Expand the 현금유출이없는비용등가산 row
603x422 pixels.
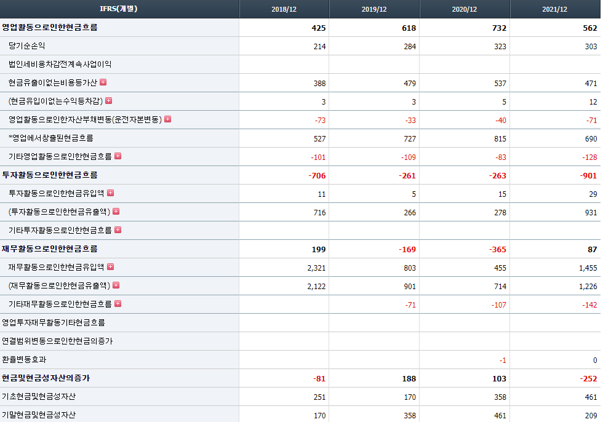pyautogui.click(x=103, y=82)
